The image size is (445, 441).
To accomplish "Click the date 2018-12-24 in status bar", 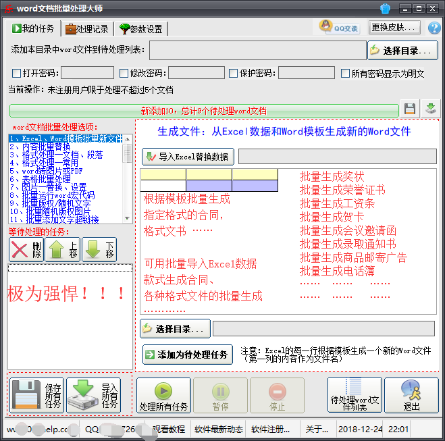I will [x=360, y=430].
